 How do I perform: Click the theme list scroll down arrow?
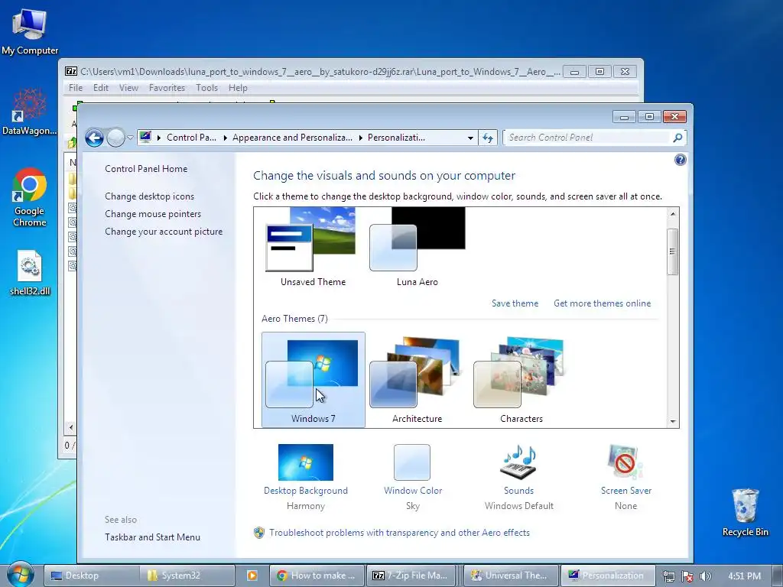673,422
